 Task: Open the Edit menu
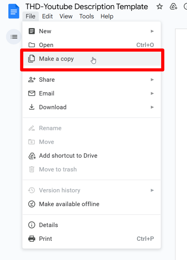coord(47,16)
